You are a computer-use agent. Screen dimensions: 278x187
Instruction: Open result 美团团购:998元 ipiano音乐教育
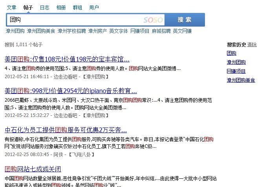[x=71, y=91]
